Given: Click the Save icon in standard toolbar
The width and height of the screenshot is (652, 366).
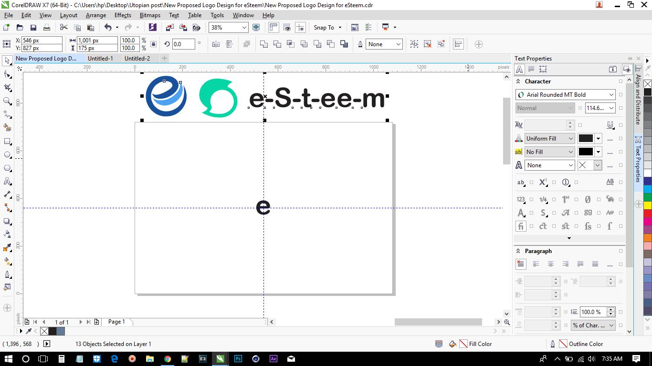Looking at the screenshot, I should tap(33, 28).
